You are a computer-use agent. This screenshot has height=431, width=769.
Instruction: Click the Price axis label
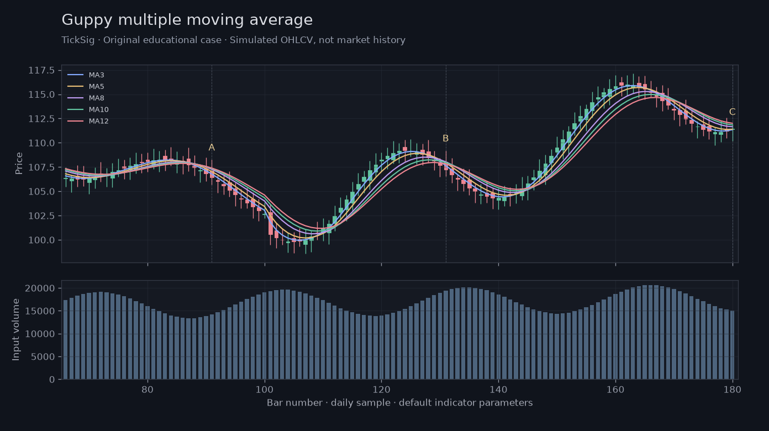point(19,164)
